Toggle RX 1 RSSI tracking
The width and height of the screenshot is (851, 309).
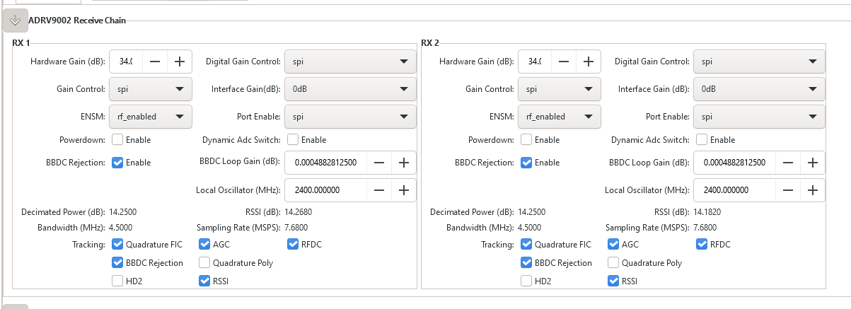click(204, 281)
